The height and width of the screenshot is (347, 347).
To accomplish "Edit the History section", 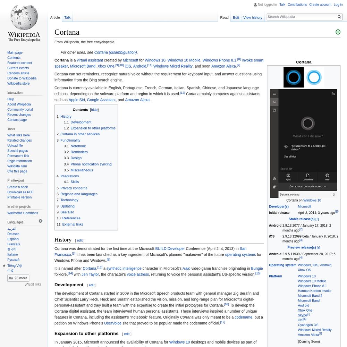I will [x=80, y=240].
